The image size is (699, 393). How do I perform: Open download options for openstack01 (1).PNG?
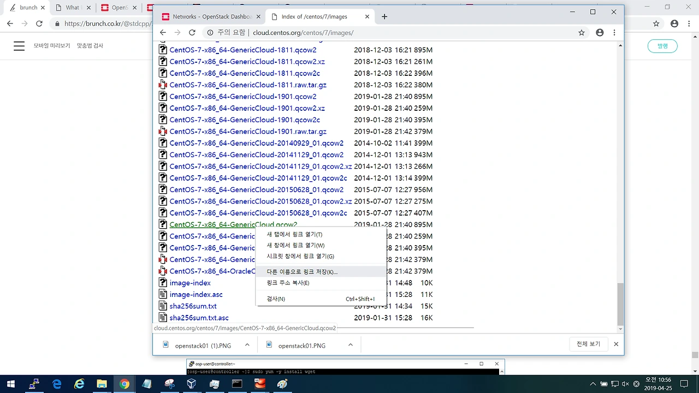pos(247,345)
